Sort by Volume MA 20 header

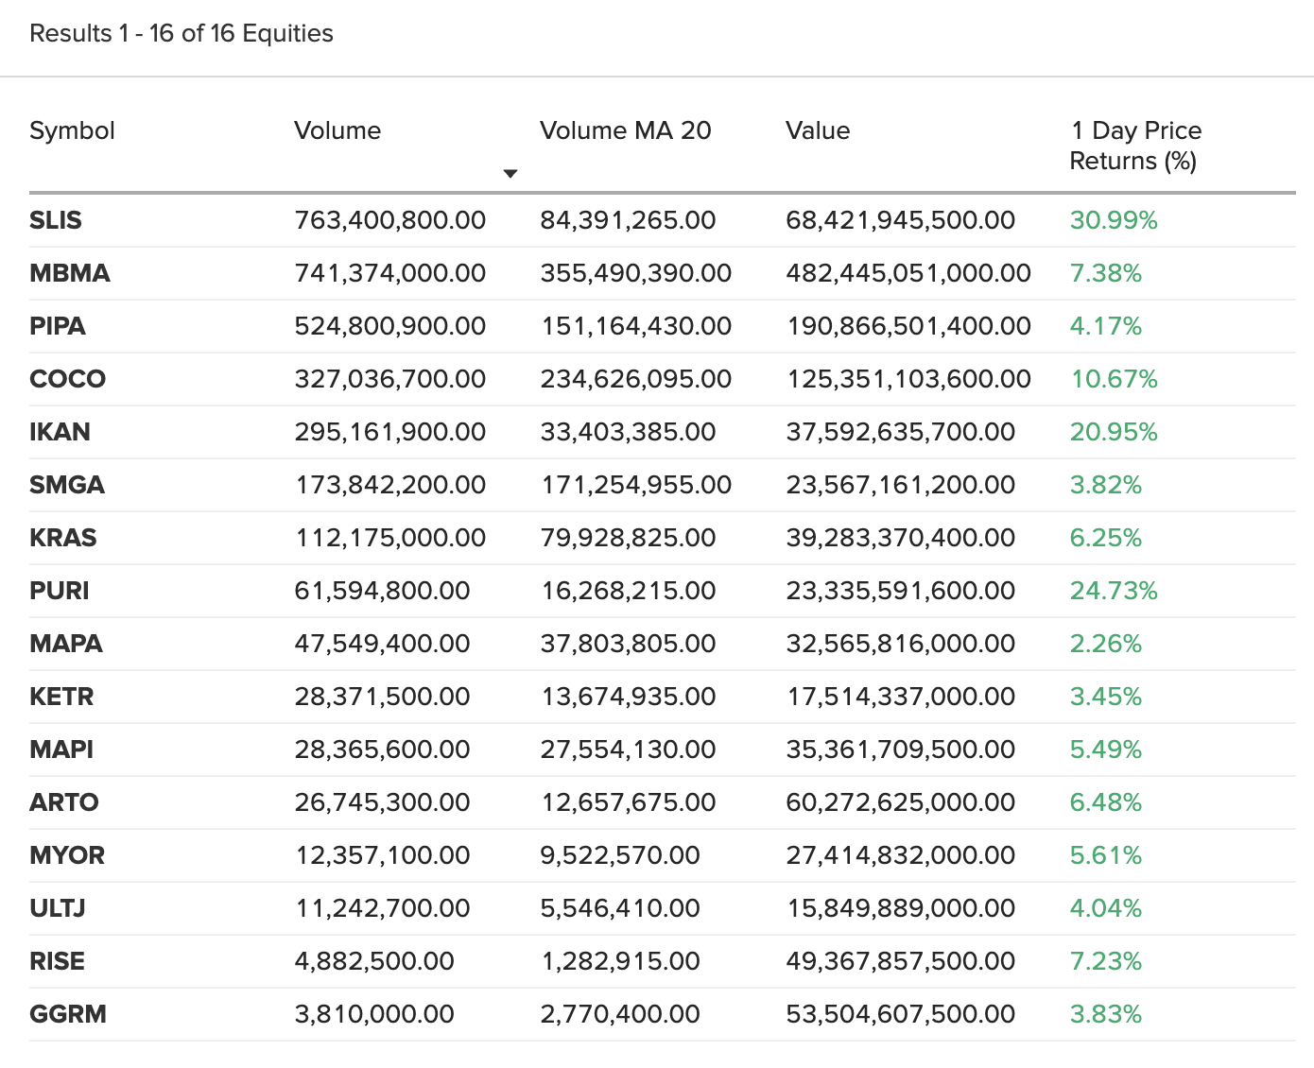tap(625, 130)
